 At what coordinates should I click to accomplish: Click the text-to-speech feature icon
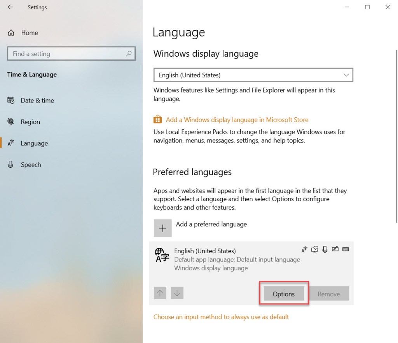click(314, 249)
